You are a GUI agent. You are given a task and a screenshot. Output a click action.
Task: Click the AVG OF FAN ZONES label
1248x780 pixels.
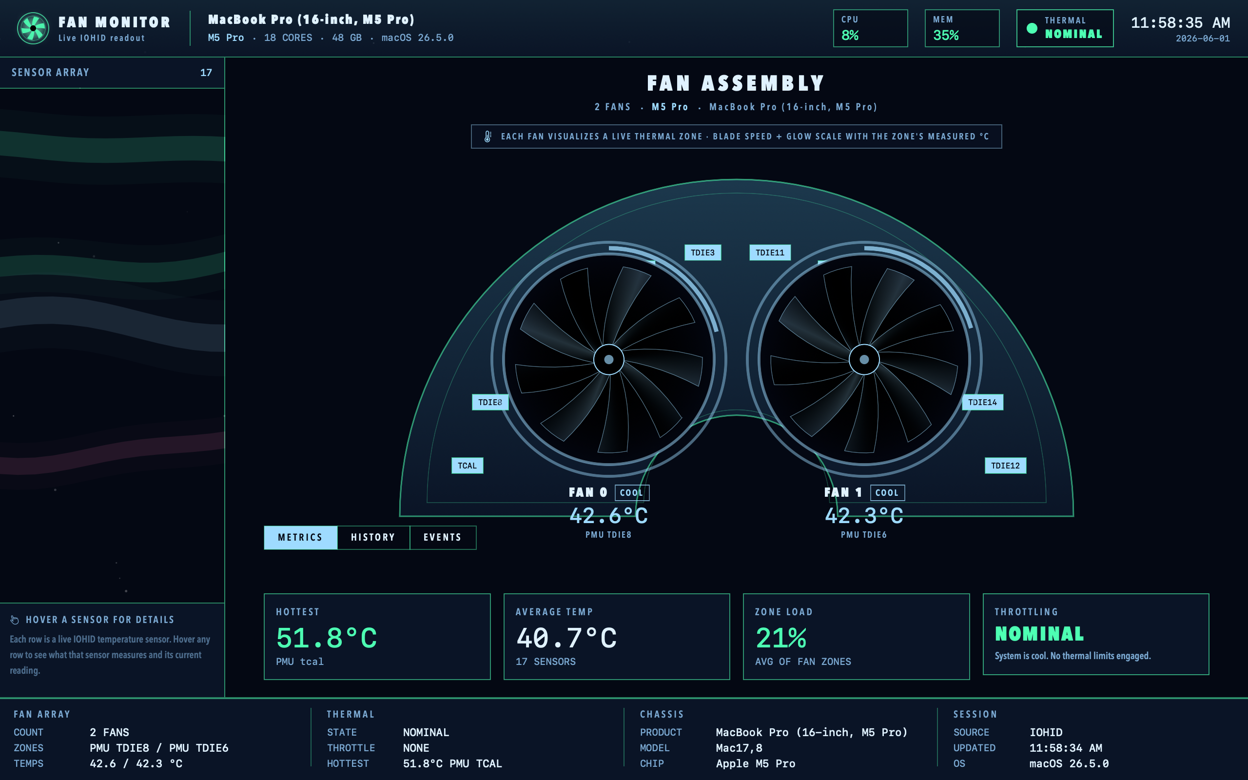[803, 662]
